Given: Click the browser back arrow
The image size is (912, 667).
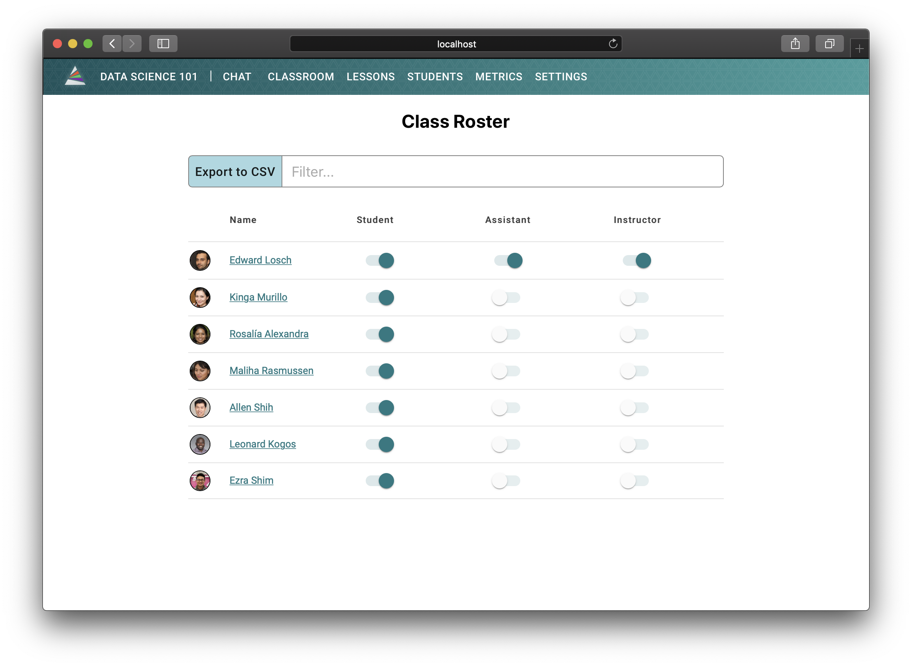Looking at the screenshot, I should coord(112,44).
